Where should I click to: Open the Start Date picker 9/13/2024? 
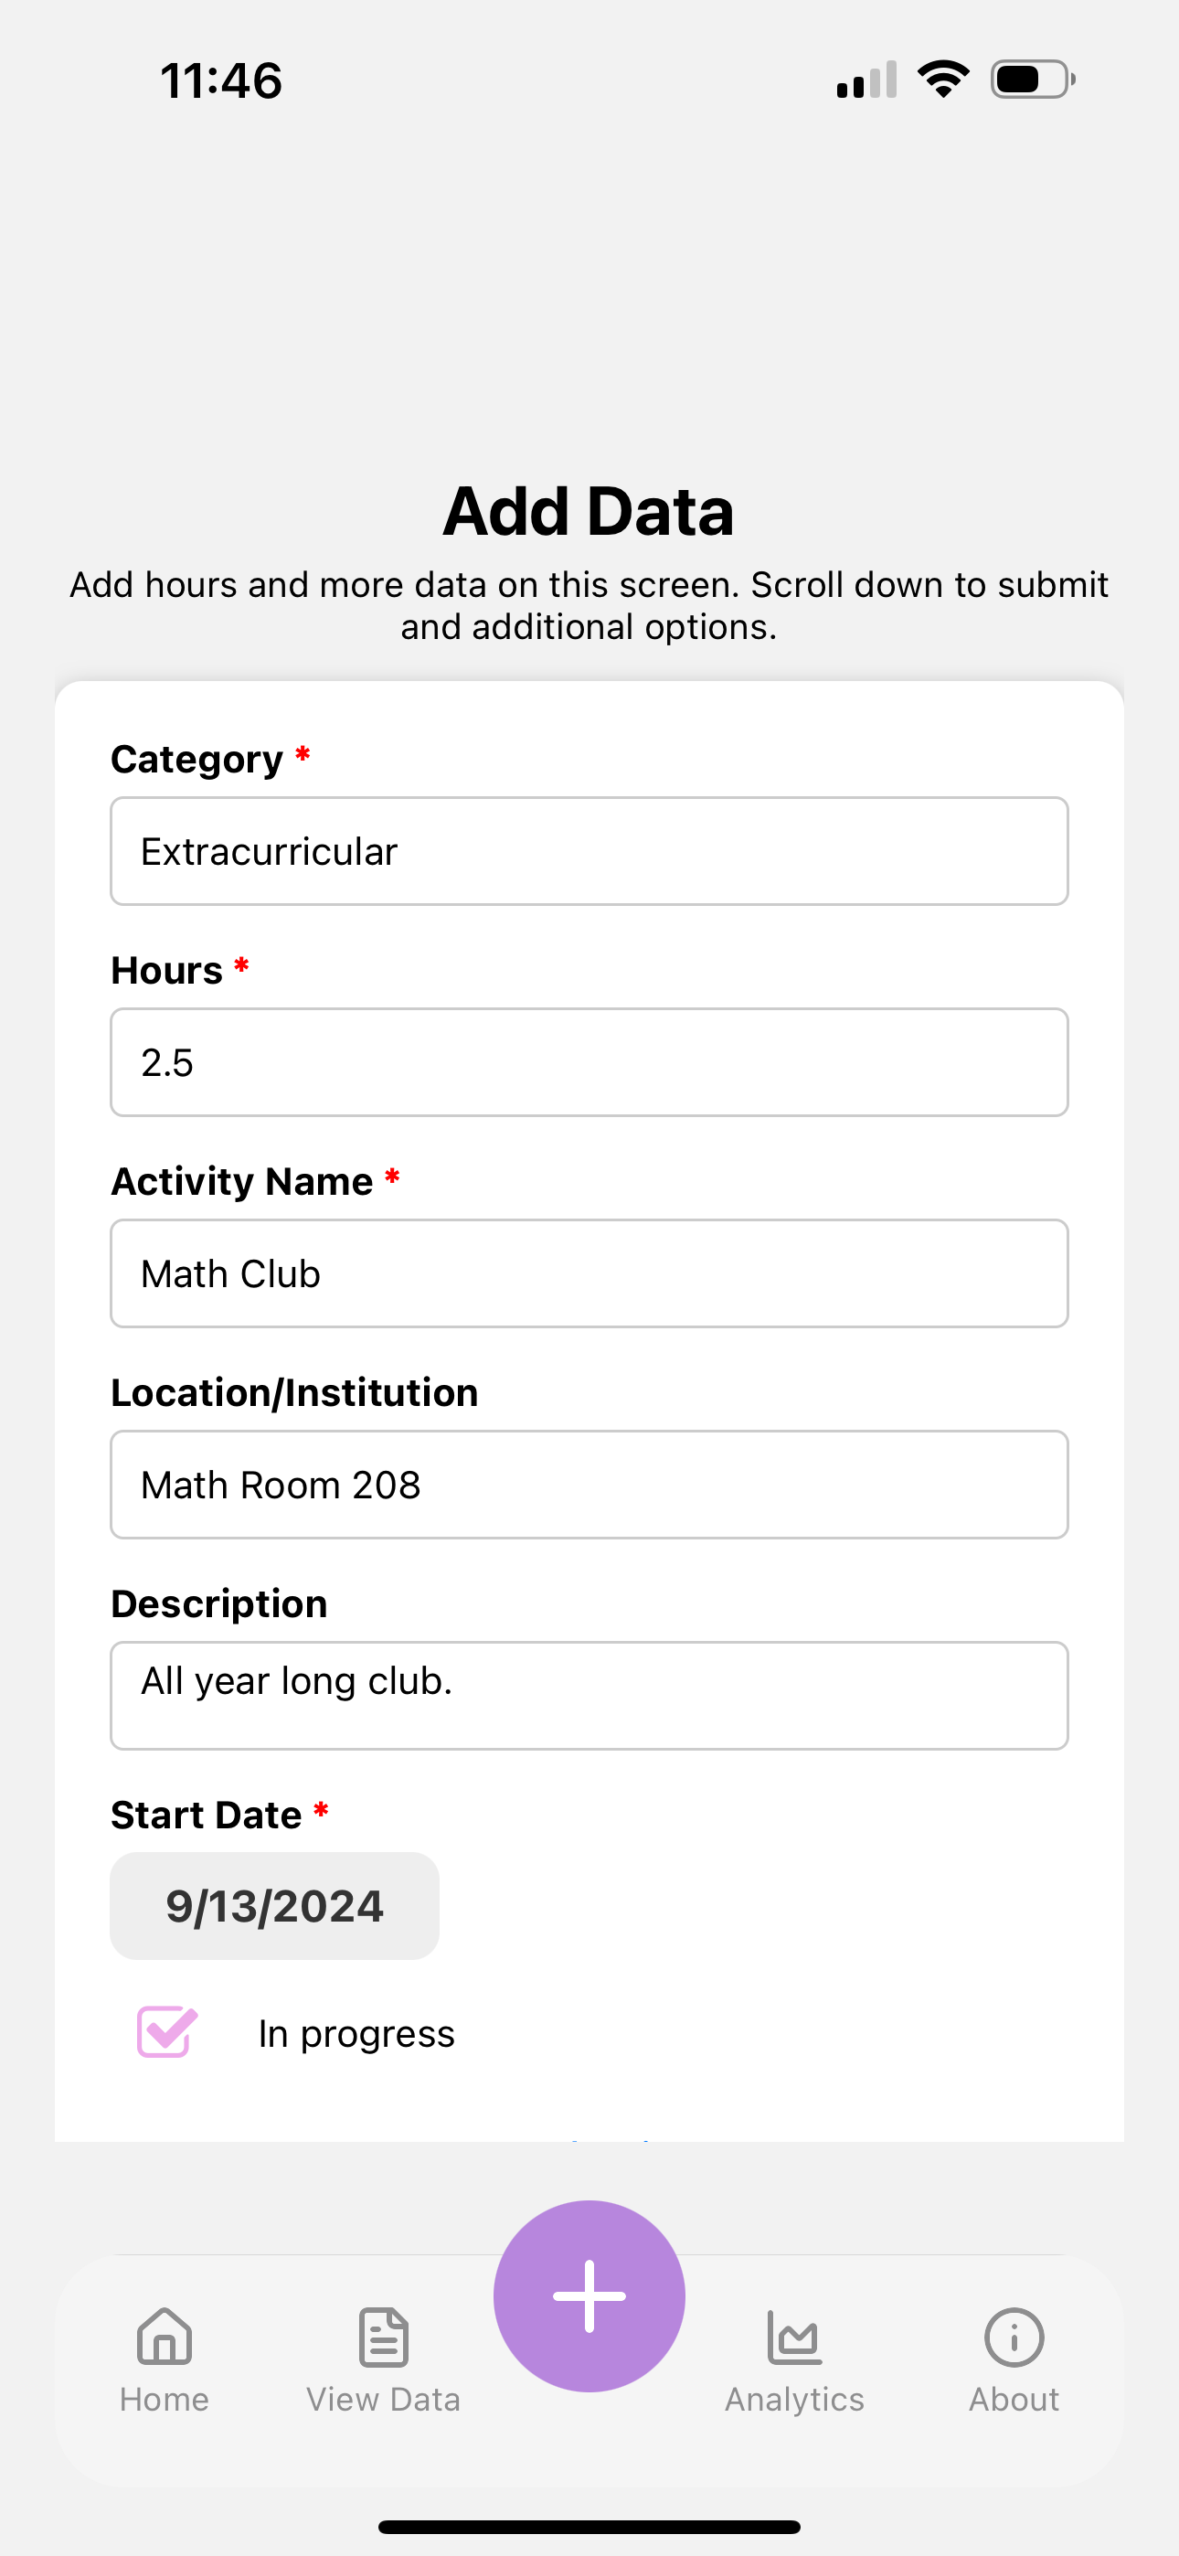click(x=275, y=1906)
